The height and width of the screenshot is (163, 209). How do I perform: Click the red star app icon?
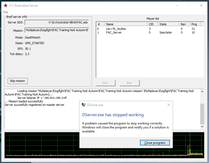[5, 5]
